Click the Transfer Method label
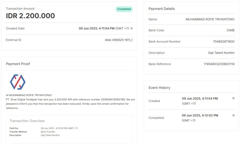241x144 pixels. (18, 132)
